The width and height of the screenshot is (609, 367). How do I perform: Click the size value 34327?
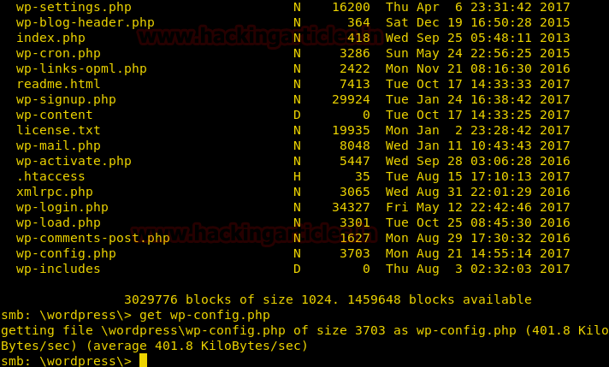point(351,207)
